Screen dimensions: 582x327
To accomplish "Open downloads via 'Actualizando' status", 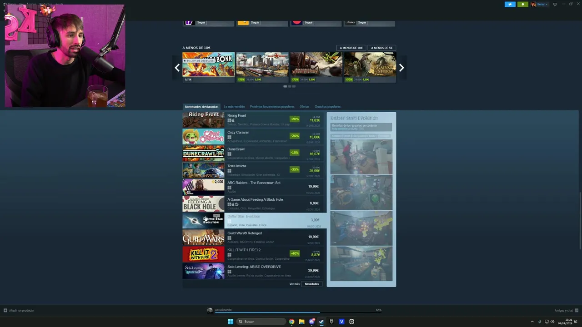I will coord(223,310).
